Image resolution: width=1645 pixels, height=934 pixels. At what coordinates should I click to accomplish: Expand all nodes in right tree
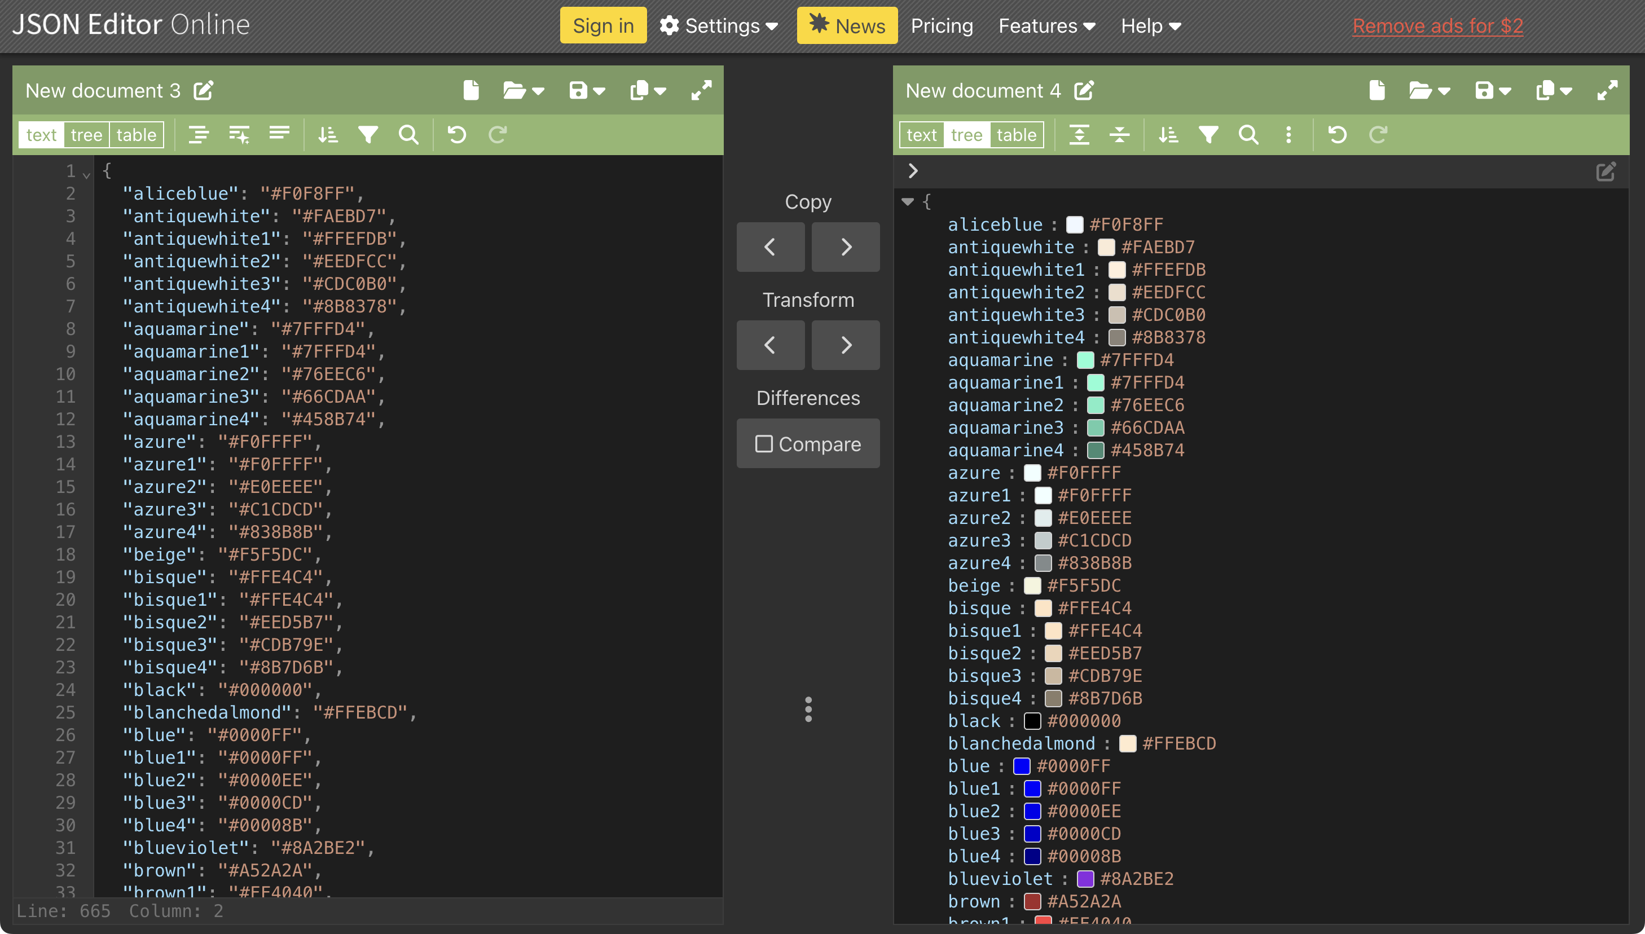coord(1079,135)
